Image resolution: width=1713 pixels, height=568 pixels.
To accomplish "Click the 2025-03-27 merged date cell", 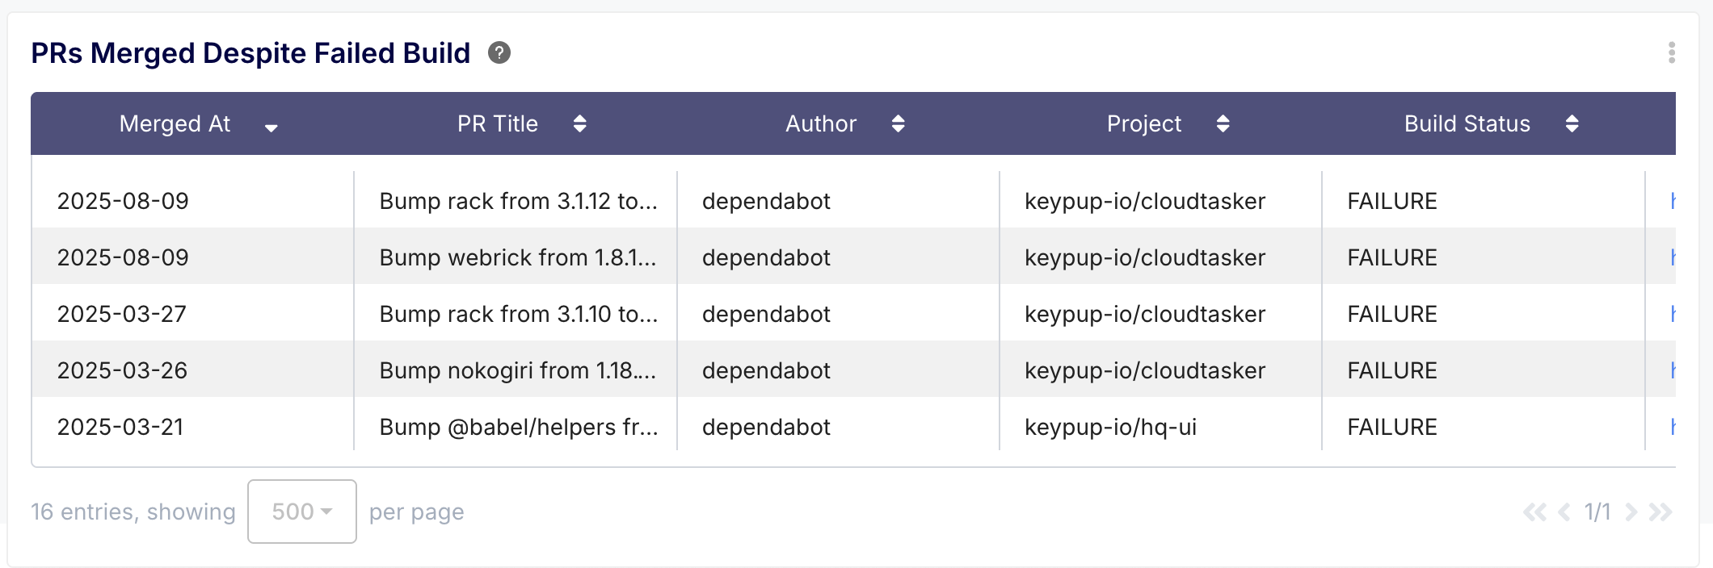I will point(122,314).
